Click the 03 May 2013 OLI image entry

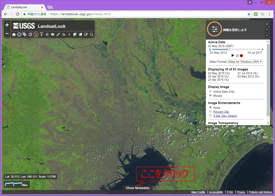(248, 77)
